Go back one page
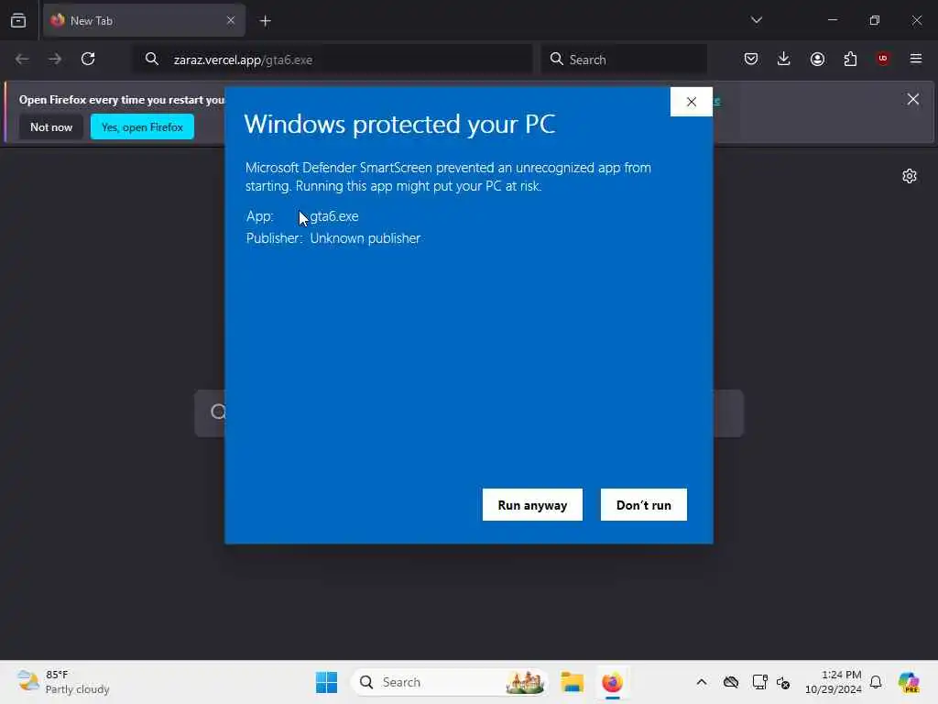The width and height of the screenshot is (938, 704). click(x=22, y=59)
